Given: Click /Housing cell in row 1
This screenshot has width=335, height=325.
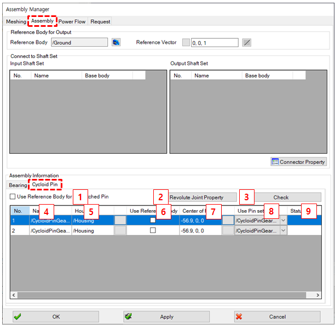Looking at the screenshot, I should (93, 220).
